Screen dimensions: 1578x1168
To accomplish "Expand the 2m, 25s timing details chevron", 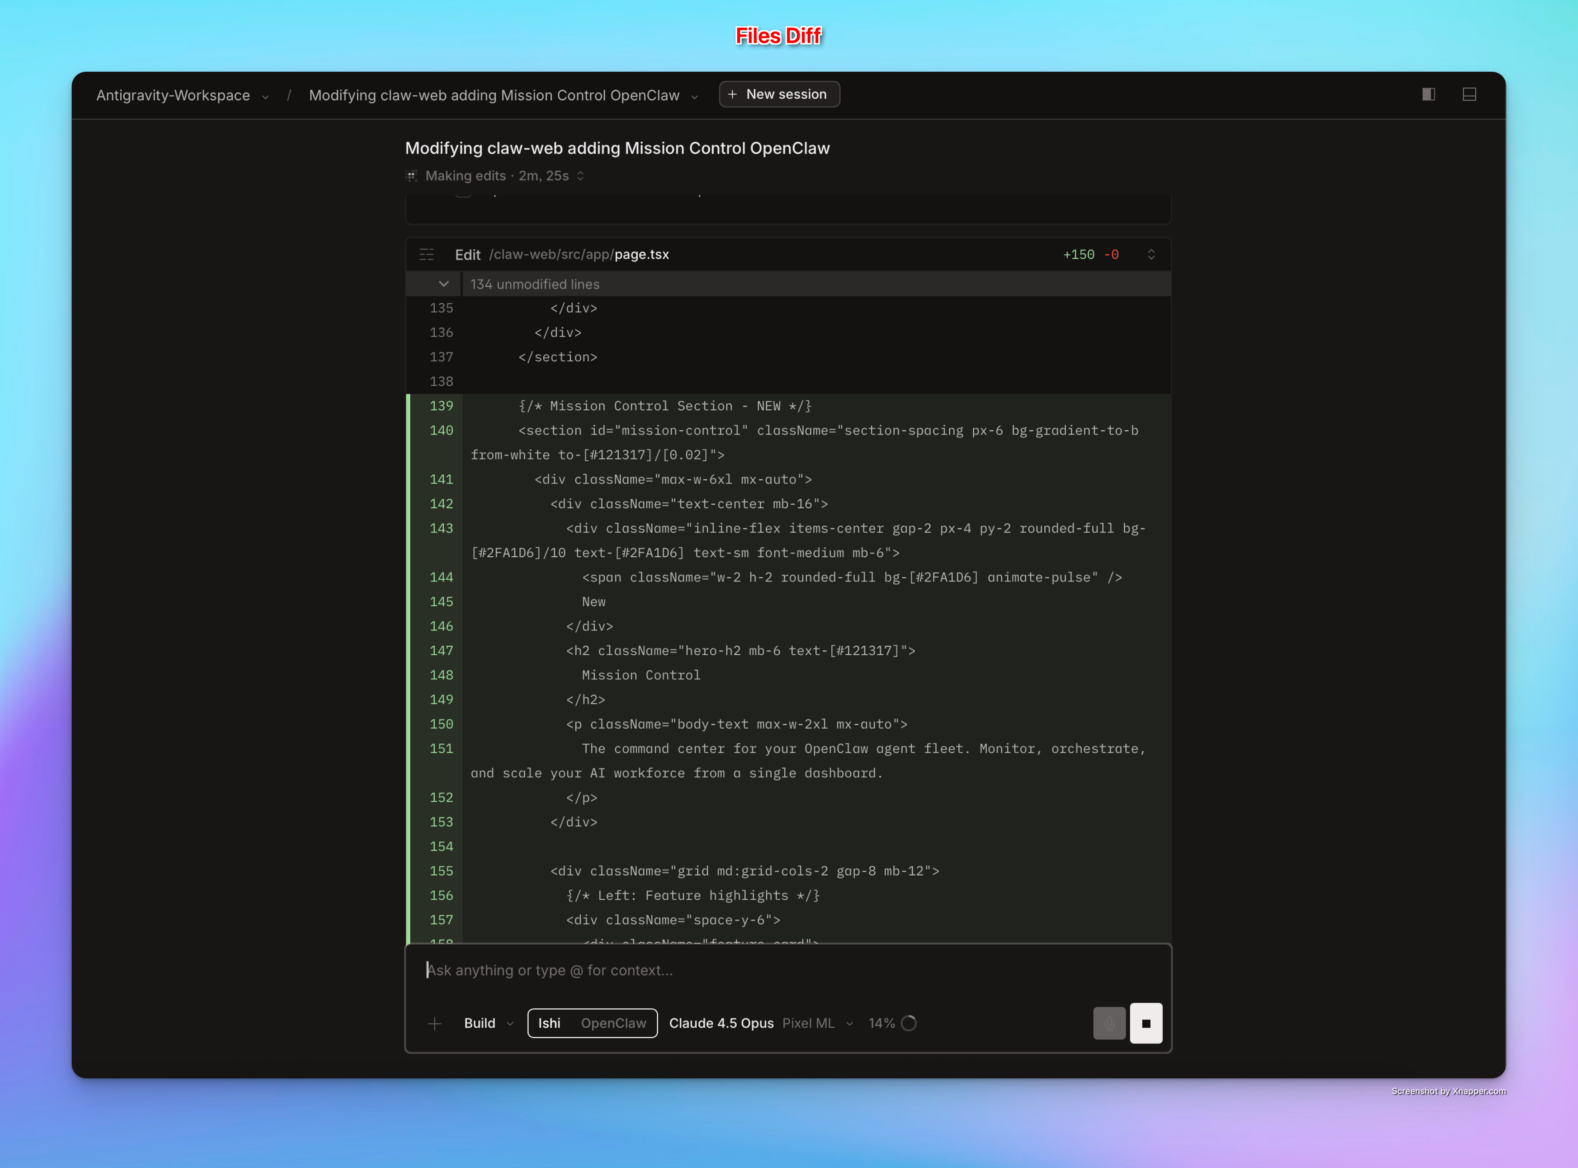I will click(580, 176).
